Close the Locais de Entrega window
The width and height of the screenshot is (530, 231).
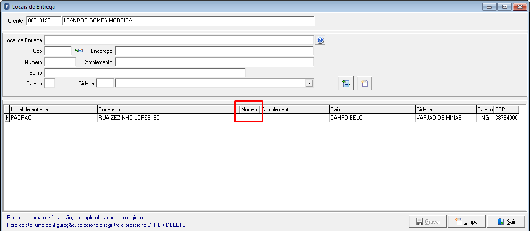pyautogui.click(x=519, y=6)
